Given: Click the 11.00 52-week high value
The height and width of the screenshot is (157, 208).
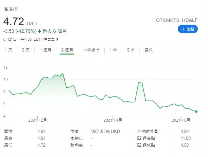Looking at the screenshot, I should pyautogui.click(x=186, y=138).
